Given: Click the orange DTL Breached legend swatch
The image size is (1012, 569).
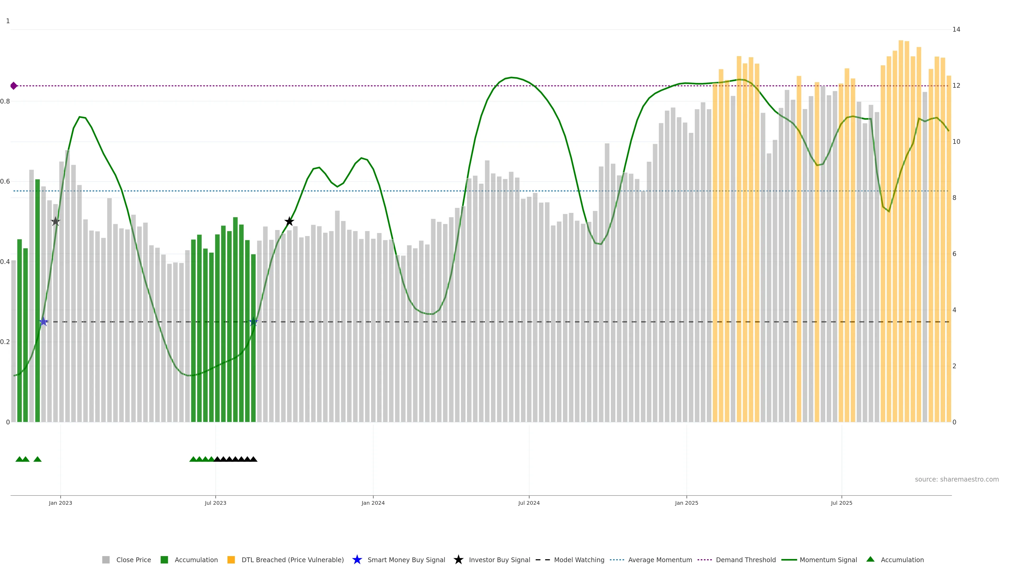Looking at the screenshot, I should [x=231, y=560].
